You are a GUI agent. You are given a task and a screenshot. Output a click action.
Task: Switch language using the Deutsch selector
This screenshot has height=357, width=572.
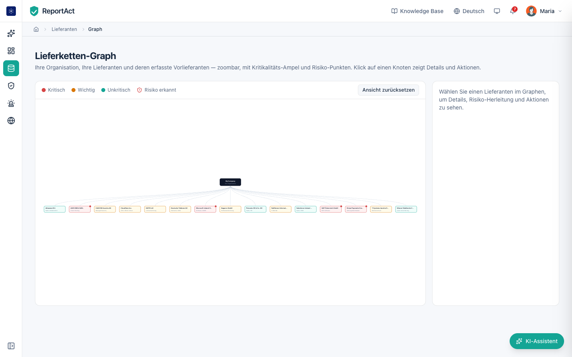click(x=469, y=11)
